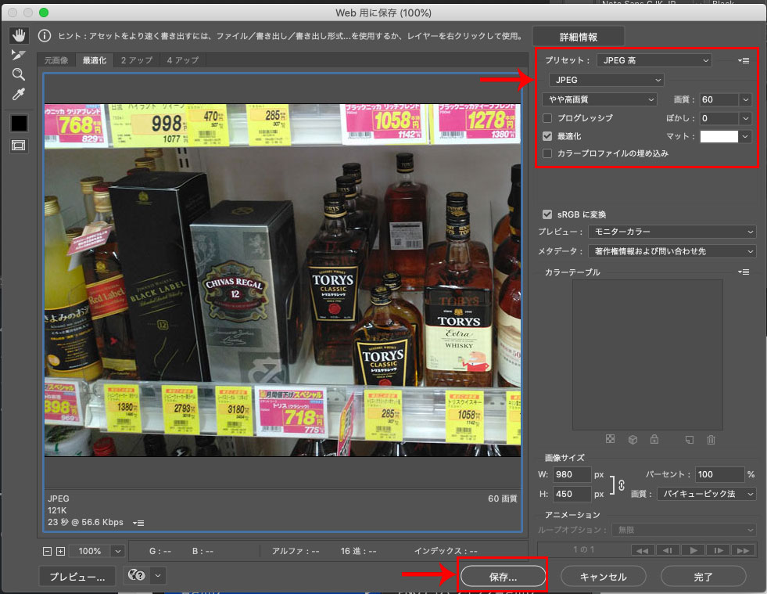The image size is (767, 594).
Task: Click the new color icon in color table
Action: 690,440
